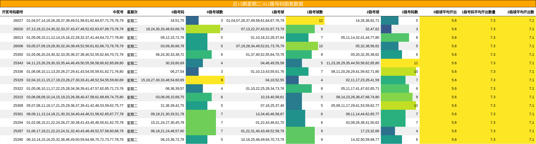Click issue number 25350 cell
The height and width of the screenshot is (144, 536).
pyautogui.click(x=18, y=54)
